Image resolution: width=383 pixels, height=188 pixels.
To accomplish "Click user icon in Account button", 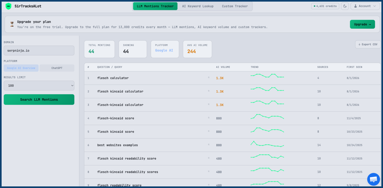I will point(356,6).
